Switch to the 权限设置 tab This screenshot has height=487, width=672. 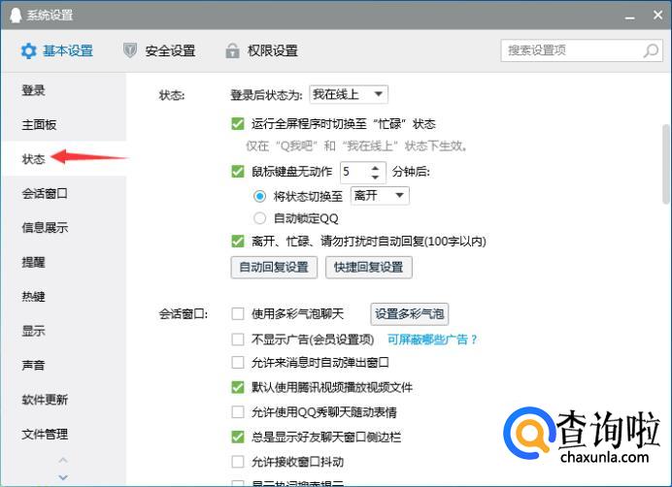click(x=262, y=50)
